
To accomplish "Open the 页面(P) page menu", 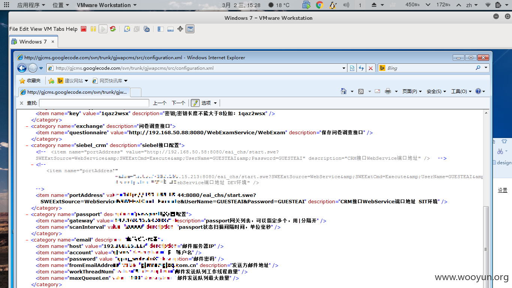I will 412,91.
